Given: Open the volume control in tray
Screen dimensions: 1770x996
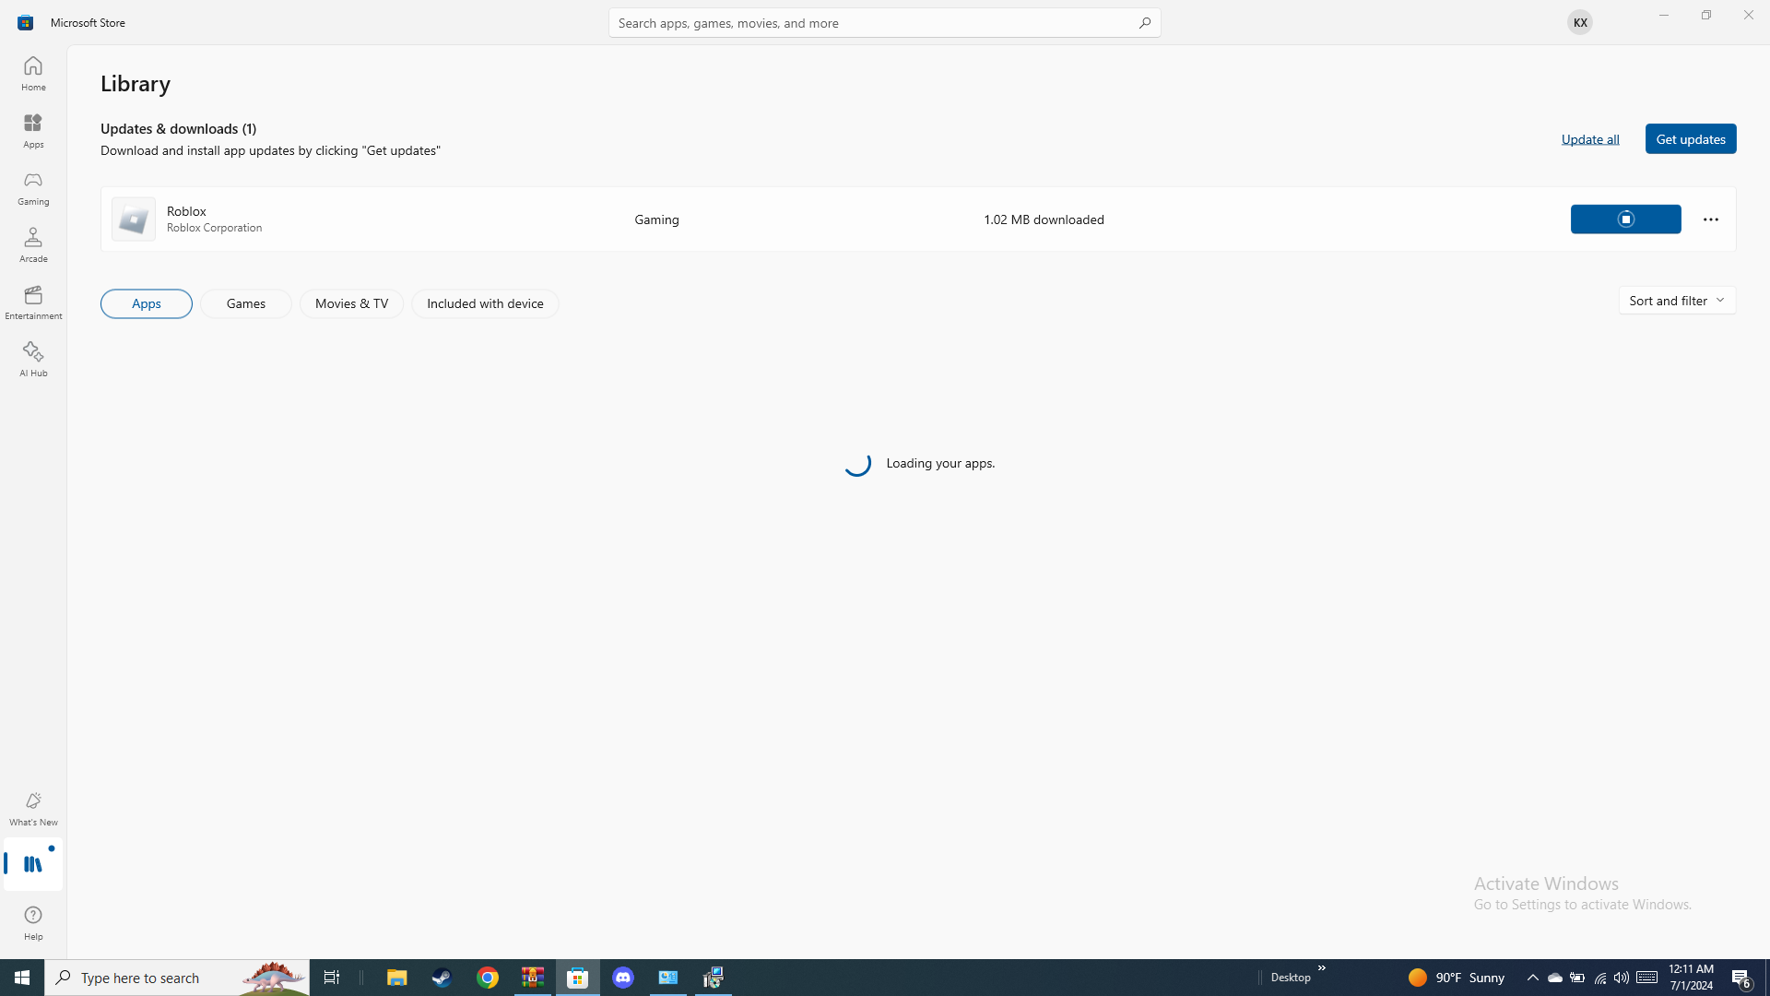Looking at the screenshot, I should click(x=1621, y=978).
